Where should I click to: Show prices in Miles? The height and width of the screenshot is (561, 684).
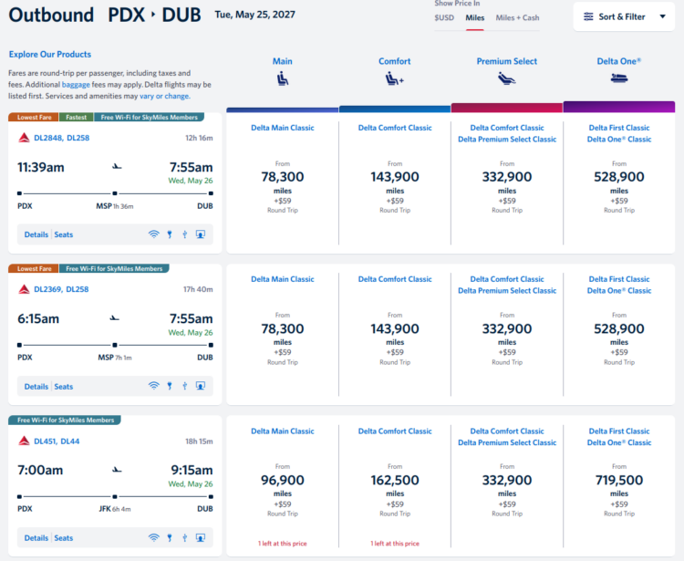click(x=474, y=18)
